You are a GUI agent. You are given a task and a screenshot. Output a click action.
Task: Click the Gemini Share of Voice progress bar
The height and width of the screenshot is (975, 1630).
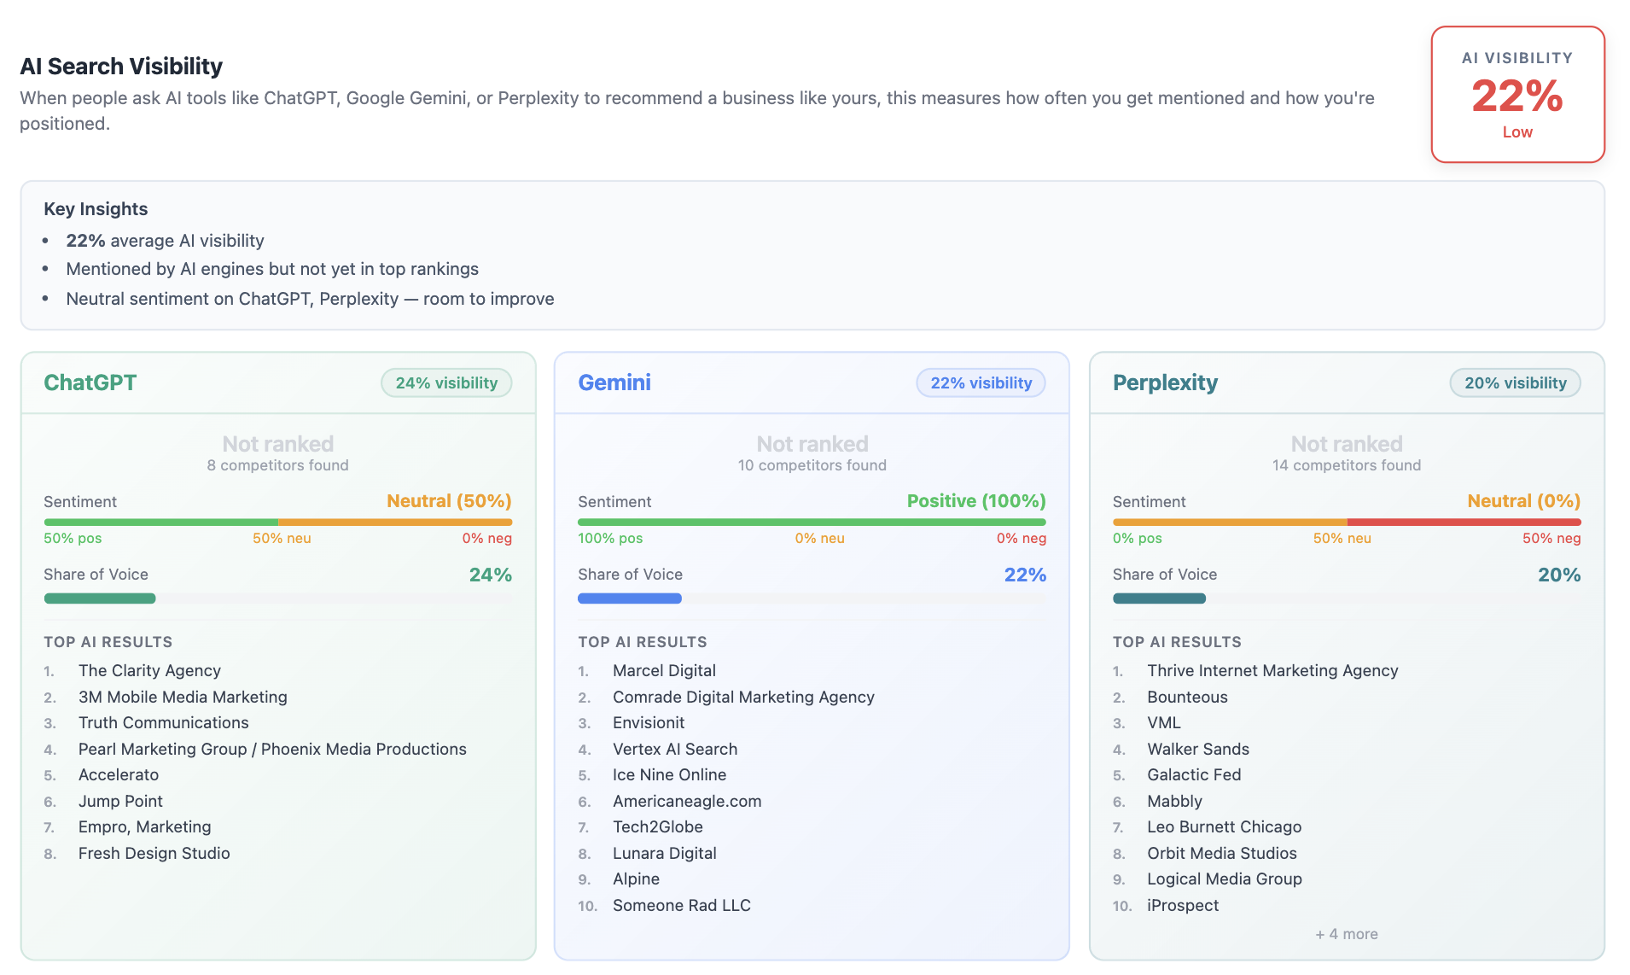[x=812, y=598]
